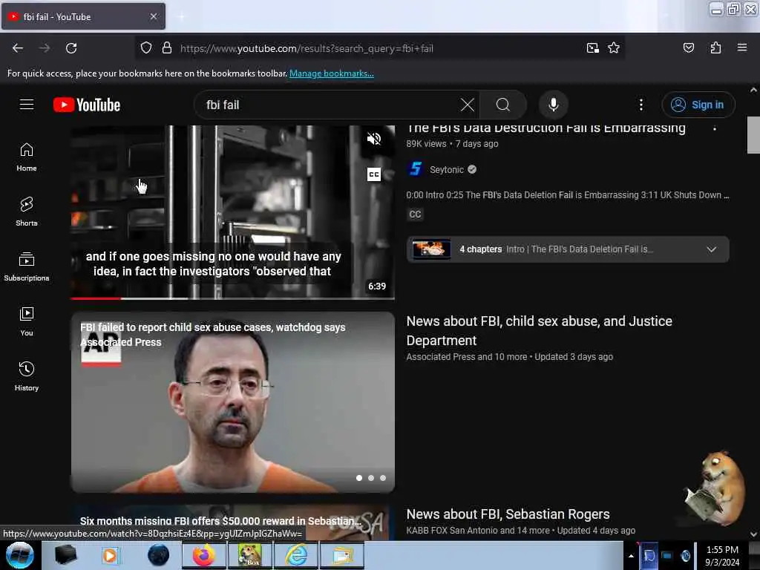Viewport: 760px width, 570px height.
Task: Open YouTube guide hamburger menu
Action: pos(27,105)
